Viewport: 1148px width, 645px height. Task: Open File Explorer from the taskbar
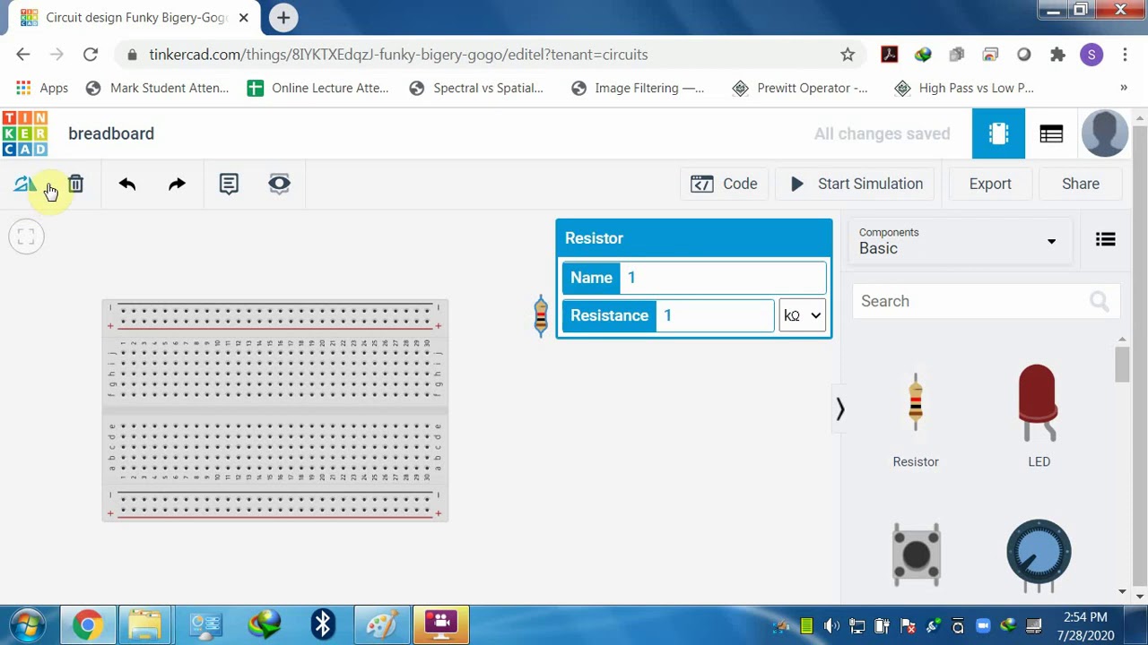pyautogui.click(x=145, y=624)
